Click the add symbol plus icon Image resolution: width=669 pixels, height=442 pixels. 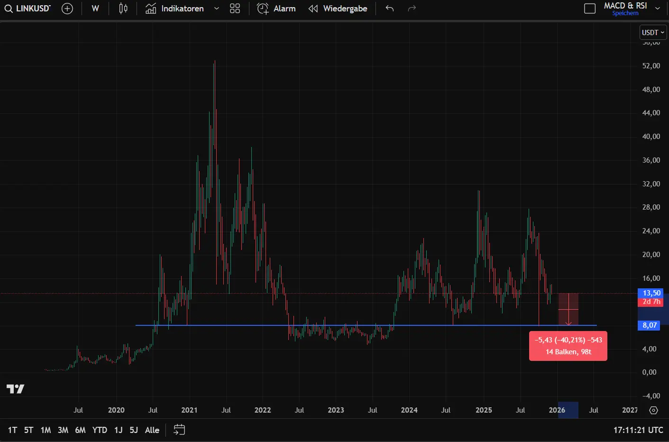[x=67, y=9]
